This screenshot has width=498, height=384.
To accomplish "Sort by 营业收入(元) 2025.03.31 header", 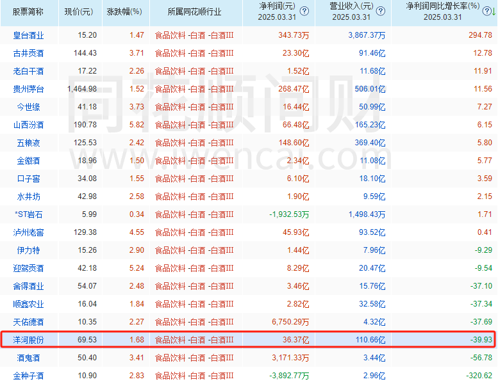I will pyautogui.click(x=351, y=12).
